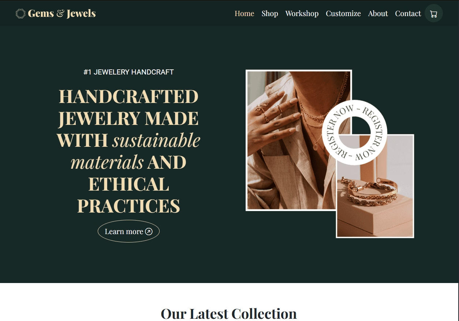
Task: Click the Gems & Jewels brand name
Action: click(x=61, y=14)
